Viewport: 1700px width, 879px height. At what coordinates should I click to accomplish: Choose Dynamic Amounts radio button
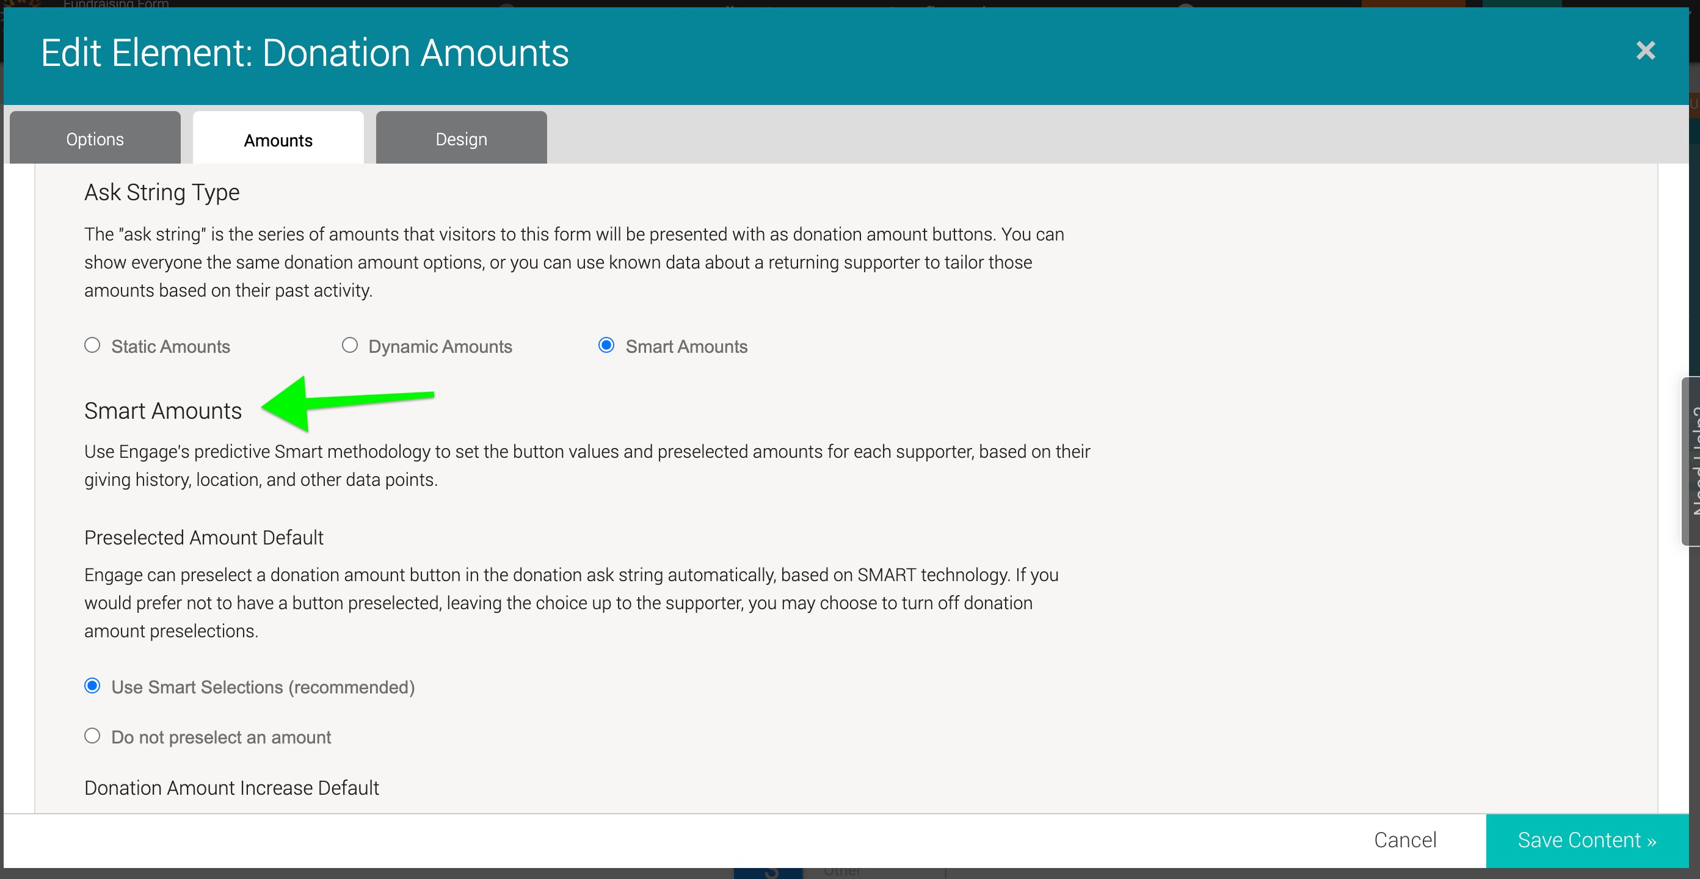350,345
